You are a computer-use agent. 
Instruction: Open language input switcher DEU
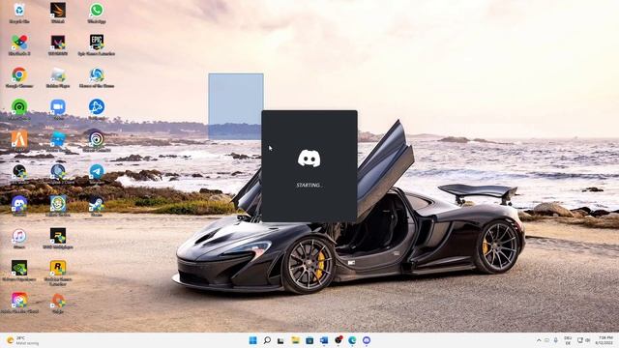(x=568, y=340)
